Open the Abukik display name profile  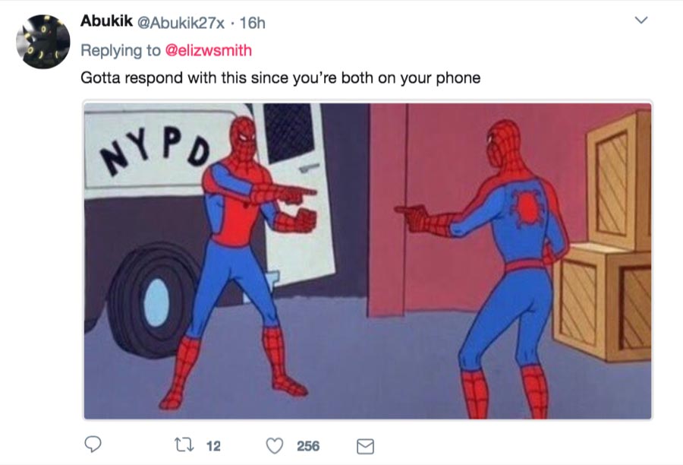(x=106, y=21)
